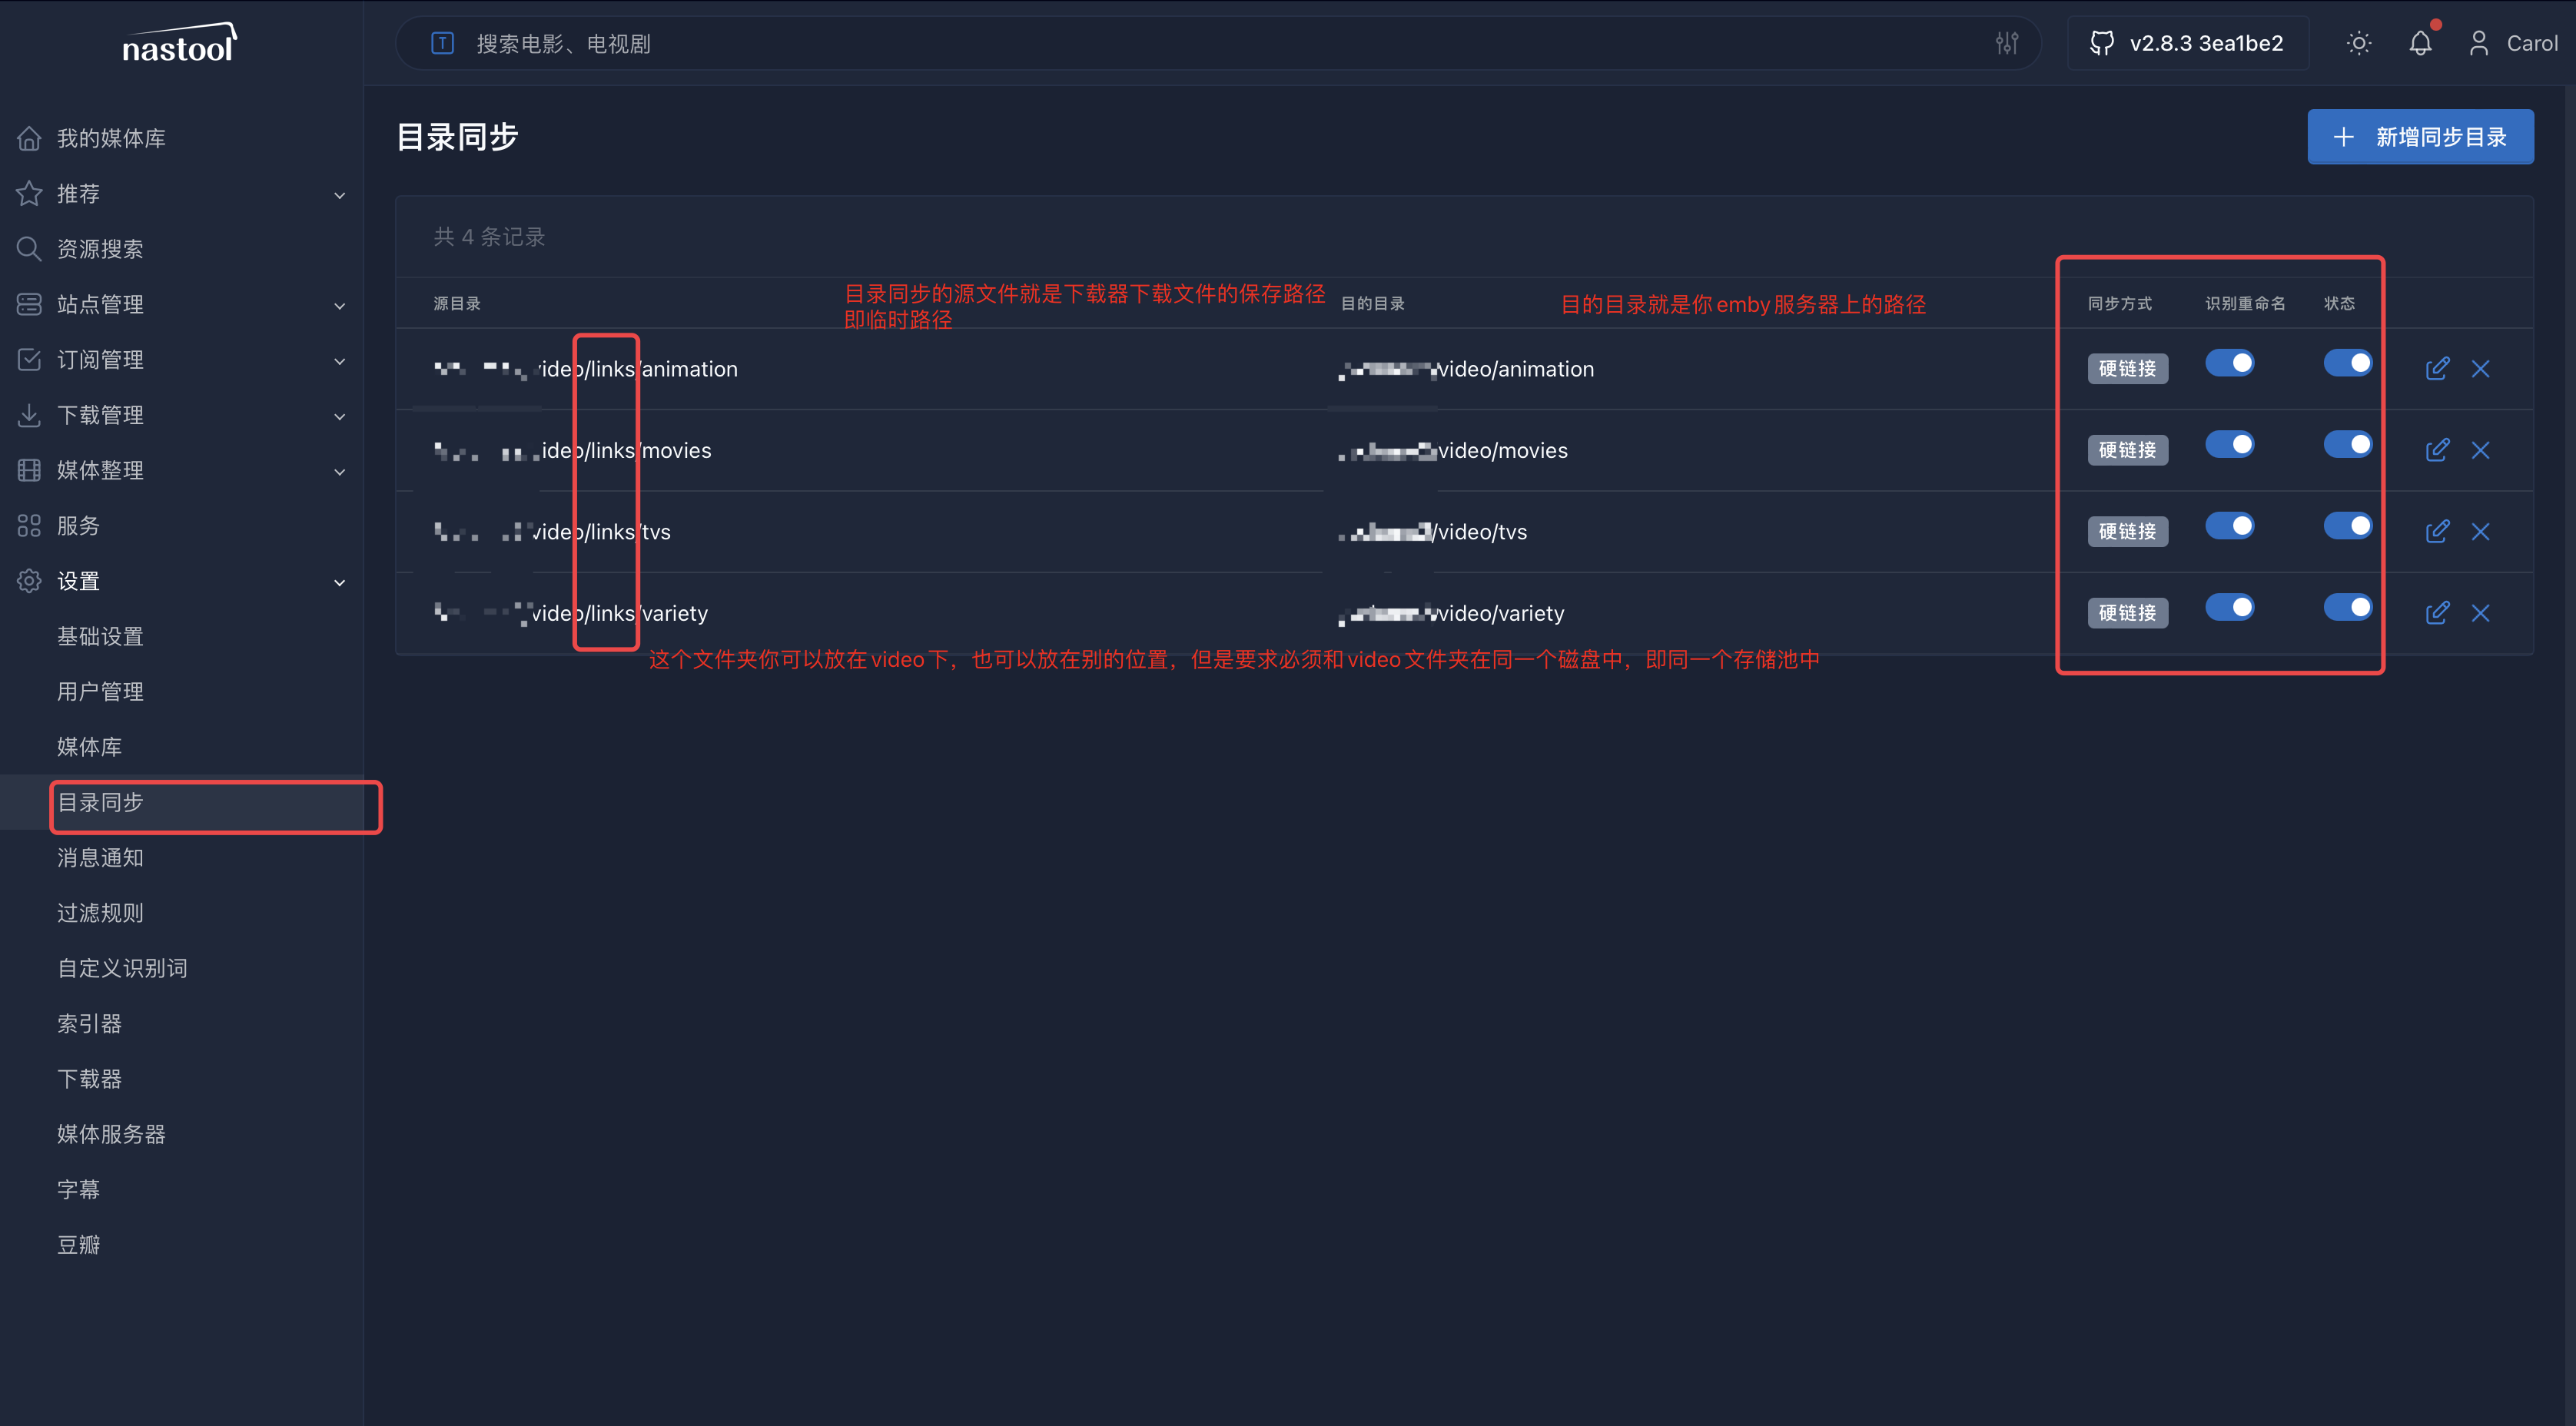Image resolution: width=2576 pixels, height=1426 pixels.
Task: Click the search filter sliders icon
Action: point(2006,43)
